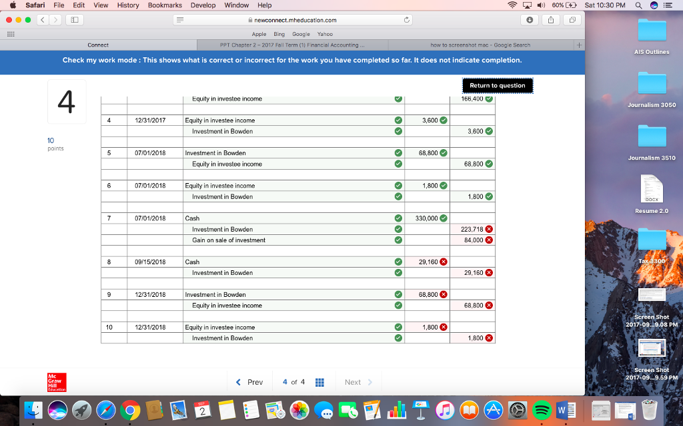The image size is (683, 426).
Task: Open Apple favorites link
Action: point(259,34)
